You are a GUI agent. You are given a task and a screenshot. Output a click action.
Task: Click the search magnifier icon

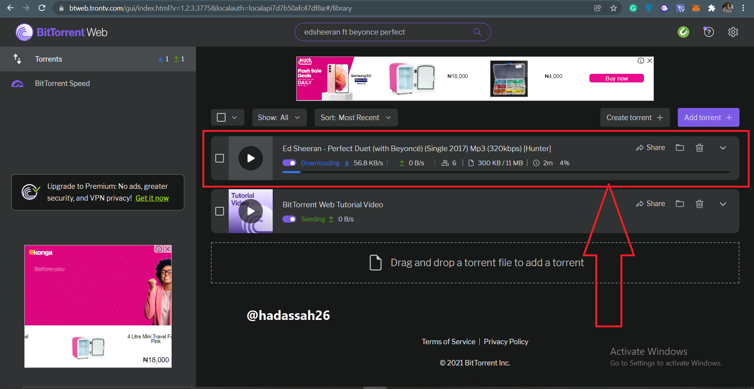tap(477, 32)
